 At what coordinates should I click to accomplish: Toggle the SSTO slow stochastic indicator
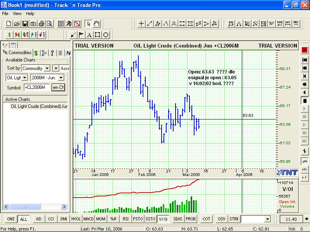click(x=150, y=219)
